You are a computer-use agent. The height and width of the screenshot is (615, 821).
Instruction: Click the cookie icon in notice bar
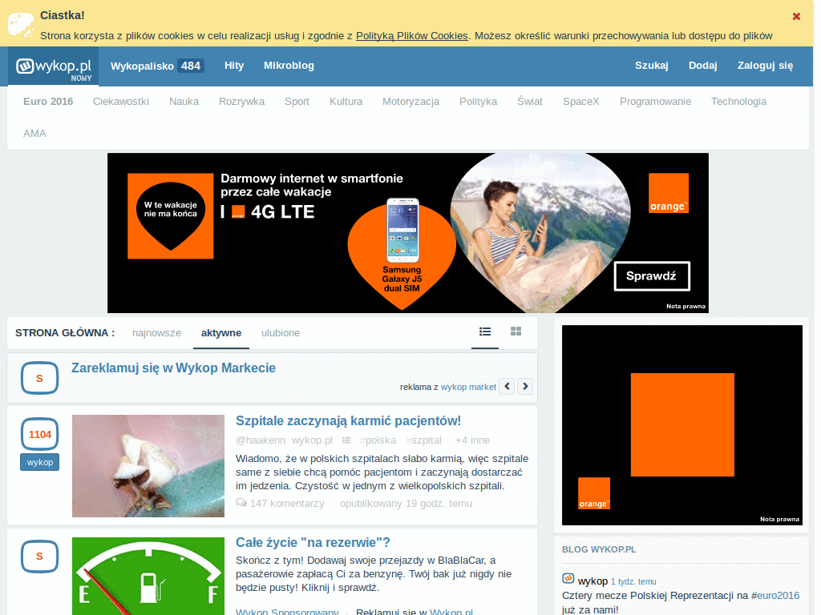point(21,25)
